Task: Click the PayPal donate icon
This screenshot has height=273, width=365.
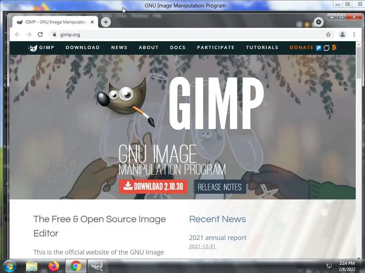Action: coord(319,48)
